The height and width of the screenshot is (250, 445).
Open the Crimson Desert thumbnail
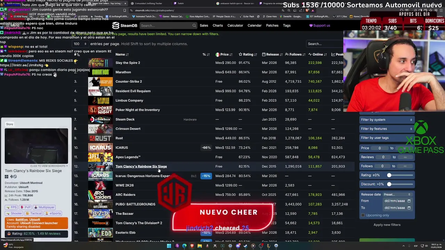pos(100,129)
